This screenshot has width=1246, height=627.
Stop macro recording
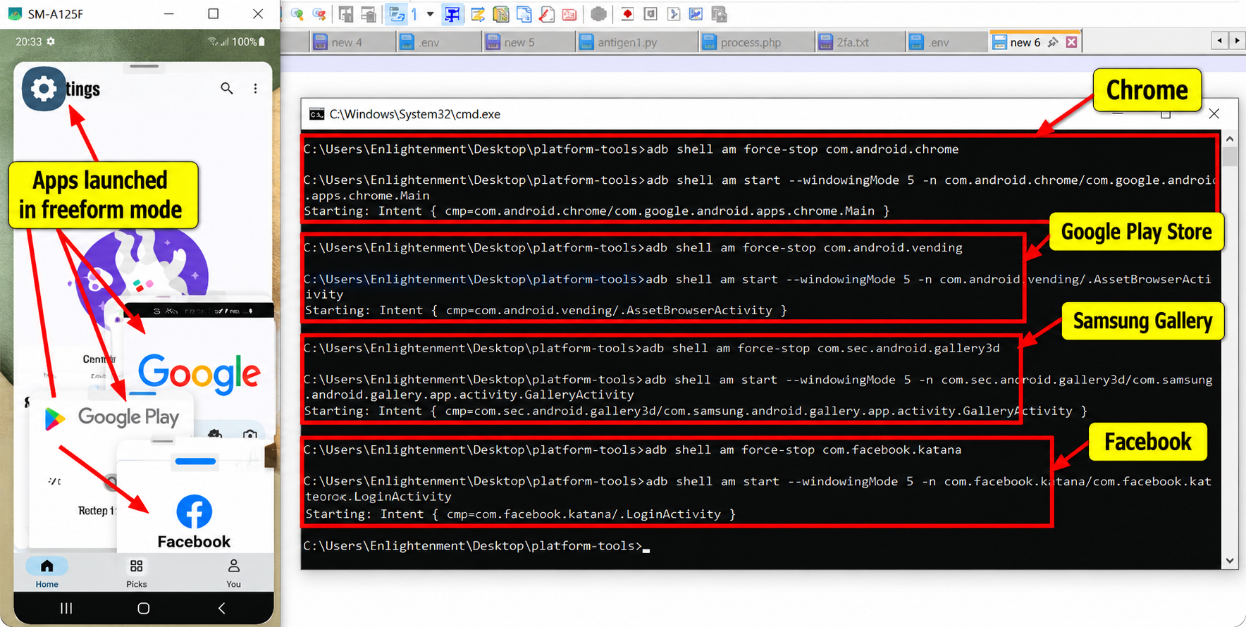[650, 14]
